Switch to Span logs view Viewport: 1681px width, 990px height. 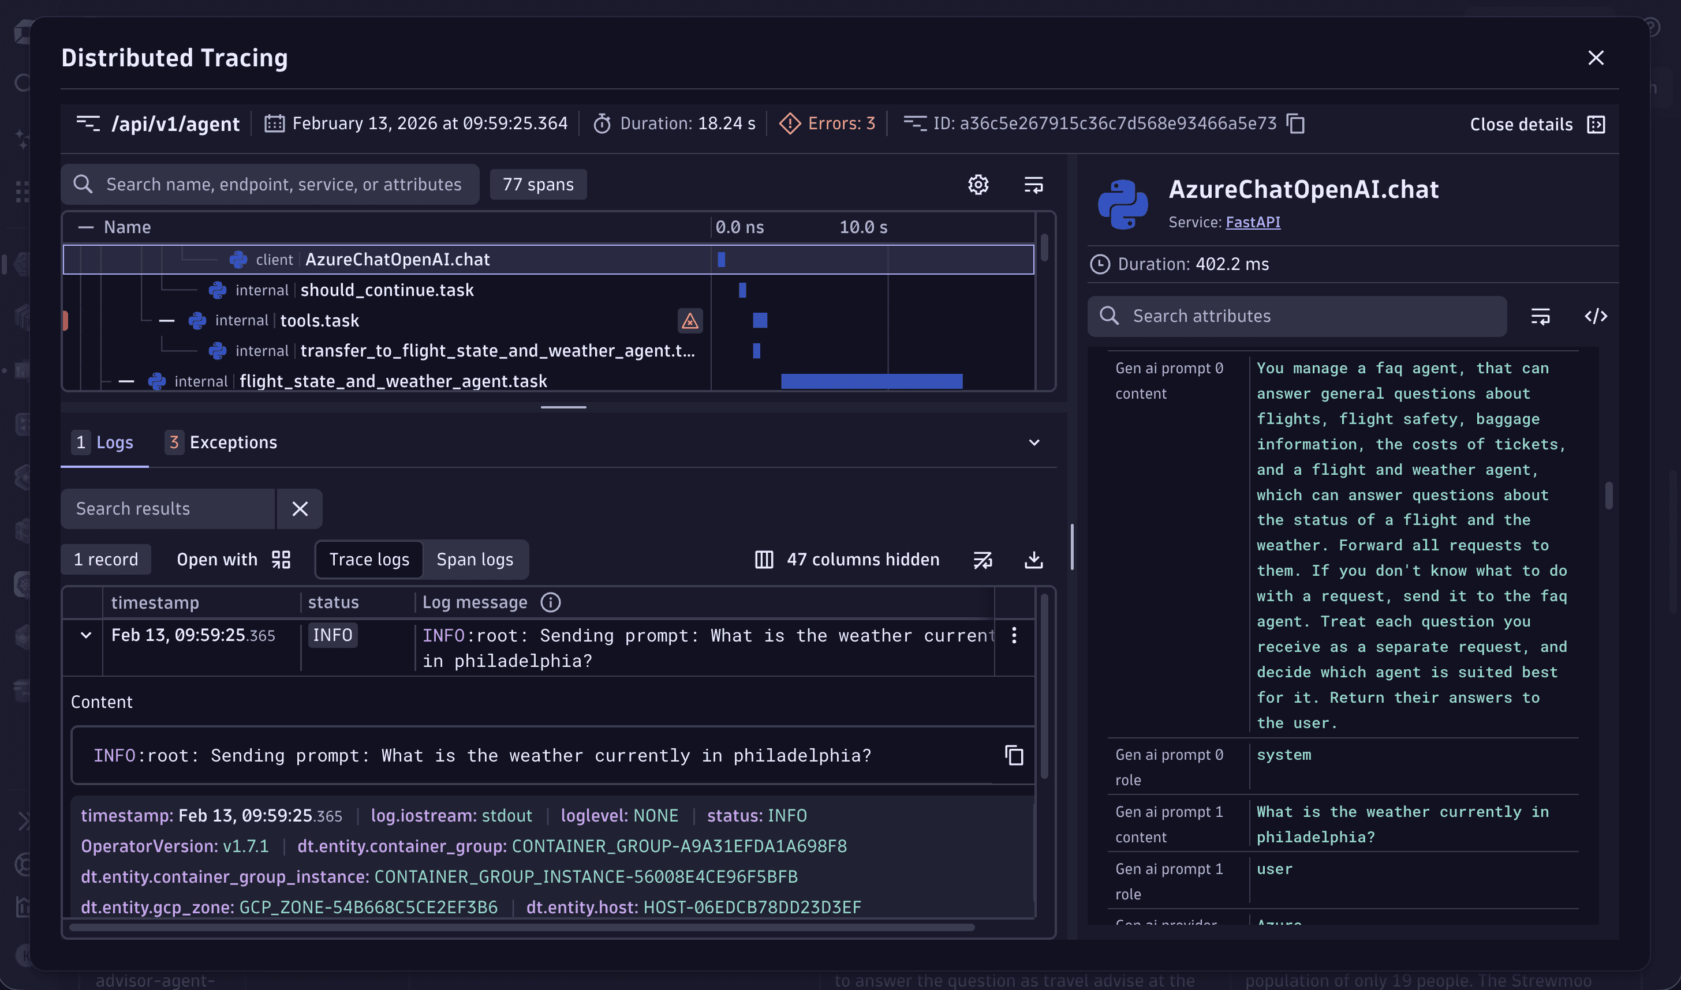pyautogui.click(x=475, y=560)
